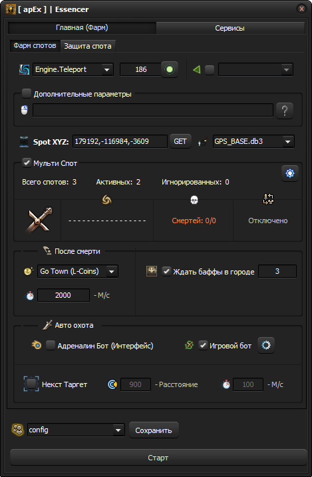Open the GPS_BASE.db3 dropdown
This screenshot has width=312, height=477.
[x=253, y=141]
